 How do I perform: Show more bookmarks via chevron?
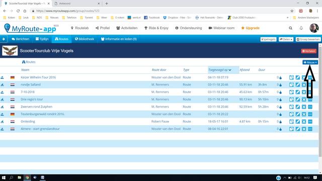pos(287,18)
